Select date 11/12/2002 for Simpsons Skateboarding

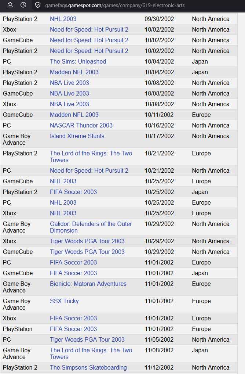point(159,367)
